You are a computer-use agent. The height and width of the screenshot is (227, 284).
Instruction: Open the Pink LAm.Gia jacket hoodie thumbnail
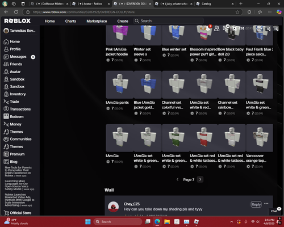click(120, 35)
